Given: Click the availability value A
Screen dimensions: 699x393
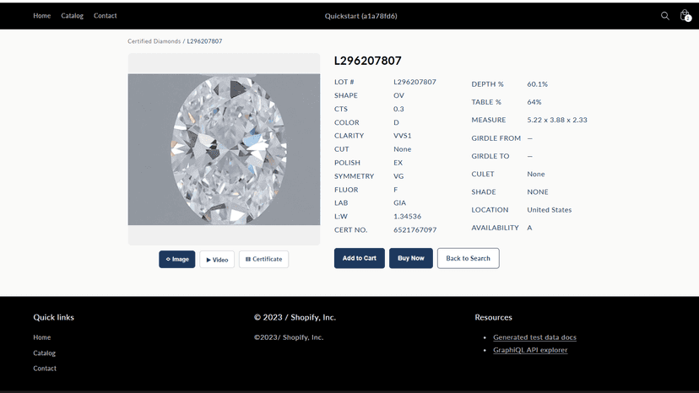Looking at the screenshot, I should (529, 228).
